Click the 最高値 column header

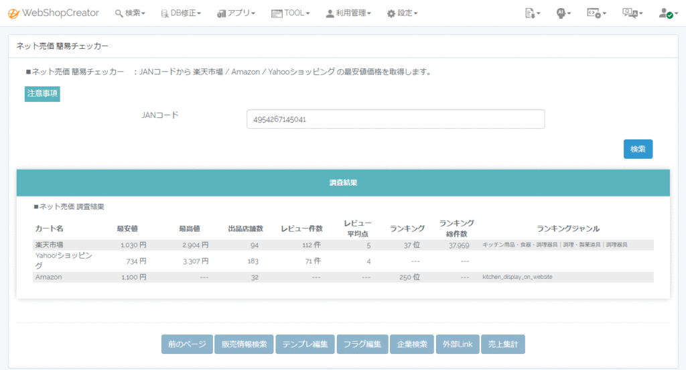190,229
